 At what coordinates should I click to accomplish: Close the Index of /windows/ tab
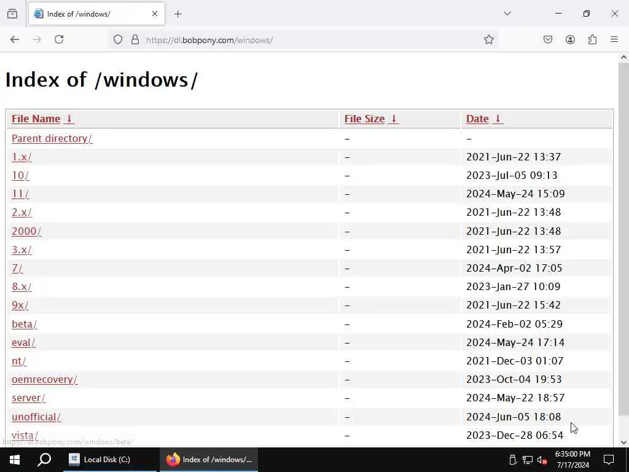[155, 14]
